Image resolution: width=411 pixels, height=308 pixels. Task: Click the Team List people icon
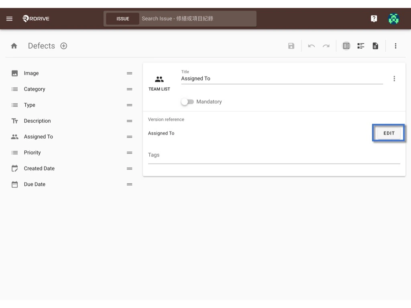coord(159,79)
